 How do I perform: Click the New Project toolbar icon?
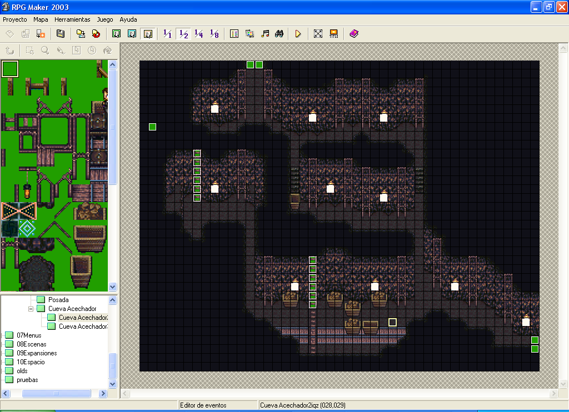click(x=10, y=34)
